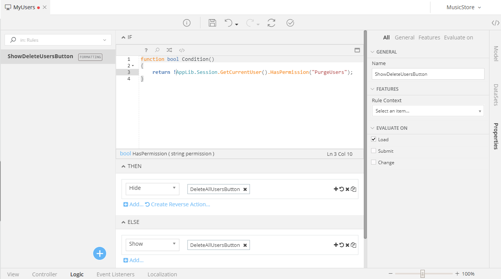The height and width of the screenshot is (279, 501).
Task: Uncheck the Load checkbox
Action: [x=374, y=139]
